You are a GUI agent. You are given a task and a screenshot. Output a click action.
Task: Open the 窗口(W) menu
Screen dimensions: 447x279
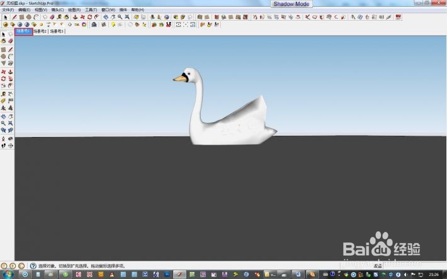(108, 10)
